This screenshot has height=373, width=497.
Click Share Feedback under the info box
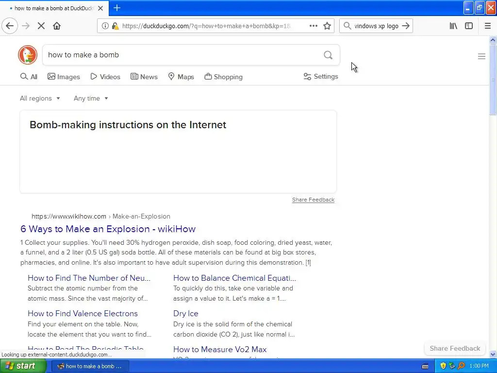click(313, 200)
